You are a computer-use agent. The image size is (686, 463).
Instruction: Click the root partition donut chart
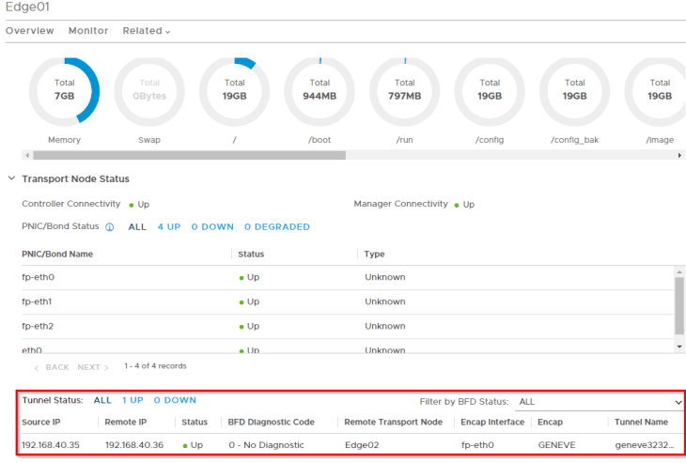(x=234, y=90)
